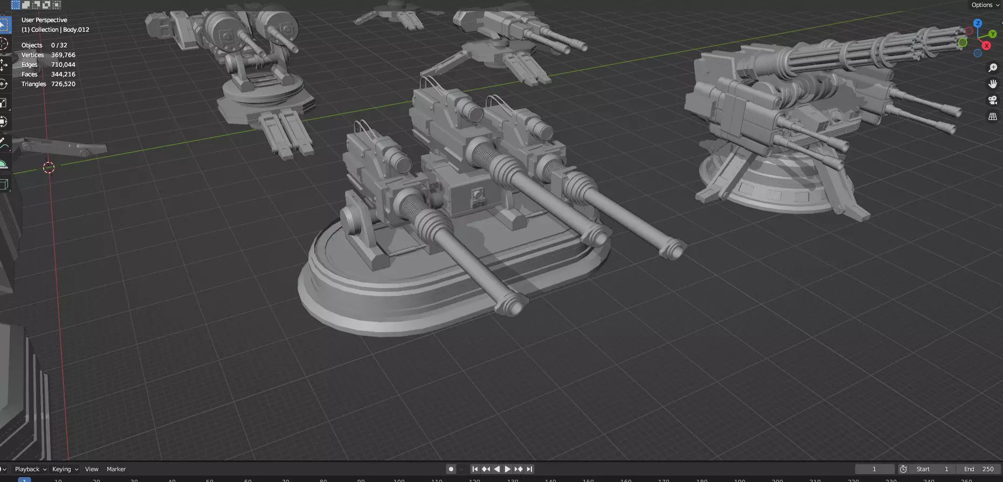Click the End frame field
1003x482 pixels.
click(x=978, y=469)
